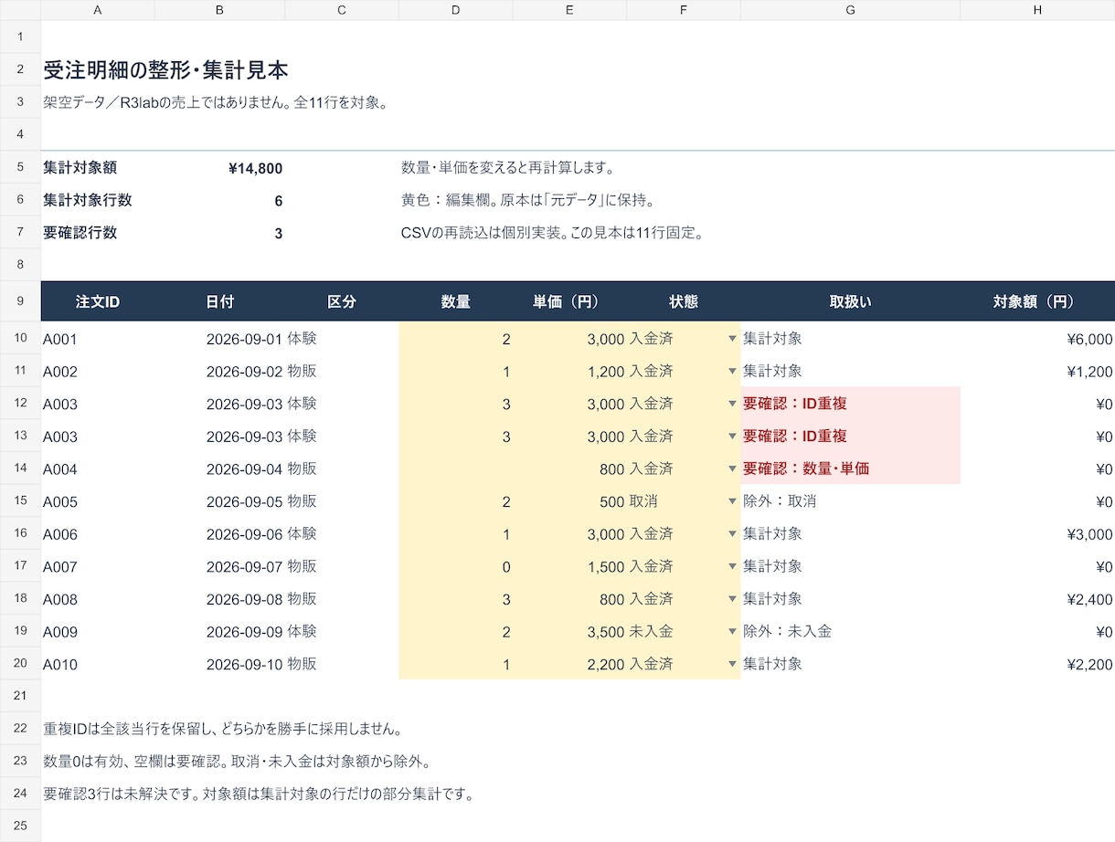This screenshot has width=1115, height=842.
Task: Click the 集計対象行数 value 6
Action: (x=219, y=201)
